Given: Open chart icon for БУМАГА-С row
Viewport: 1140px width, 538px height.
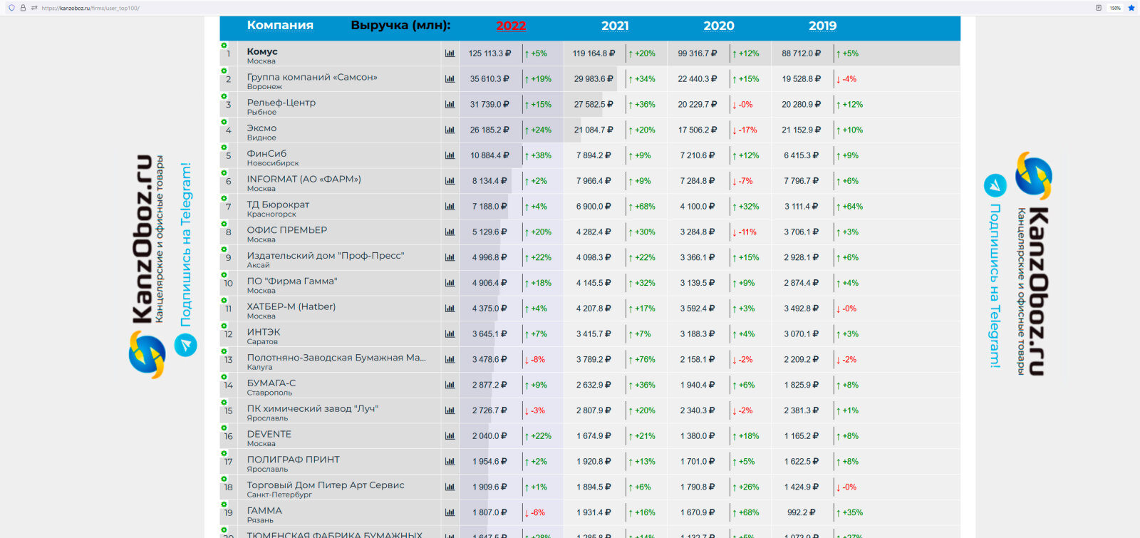Looking at the screenshot, I should pyautogui.click(x=450, y=386).
